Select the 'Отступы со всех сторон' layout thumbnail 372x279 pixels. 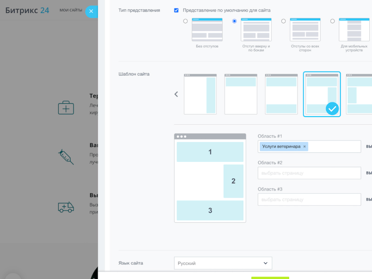pos(305,30)
